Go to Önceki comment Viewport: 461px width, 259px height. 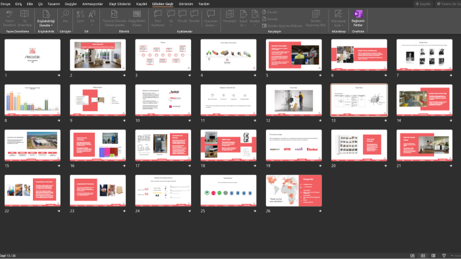[182, 16]
